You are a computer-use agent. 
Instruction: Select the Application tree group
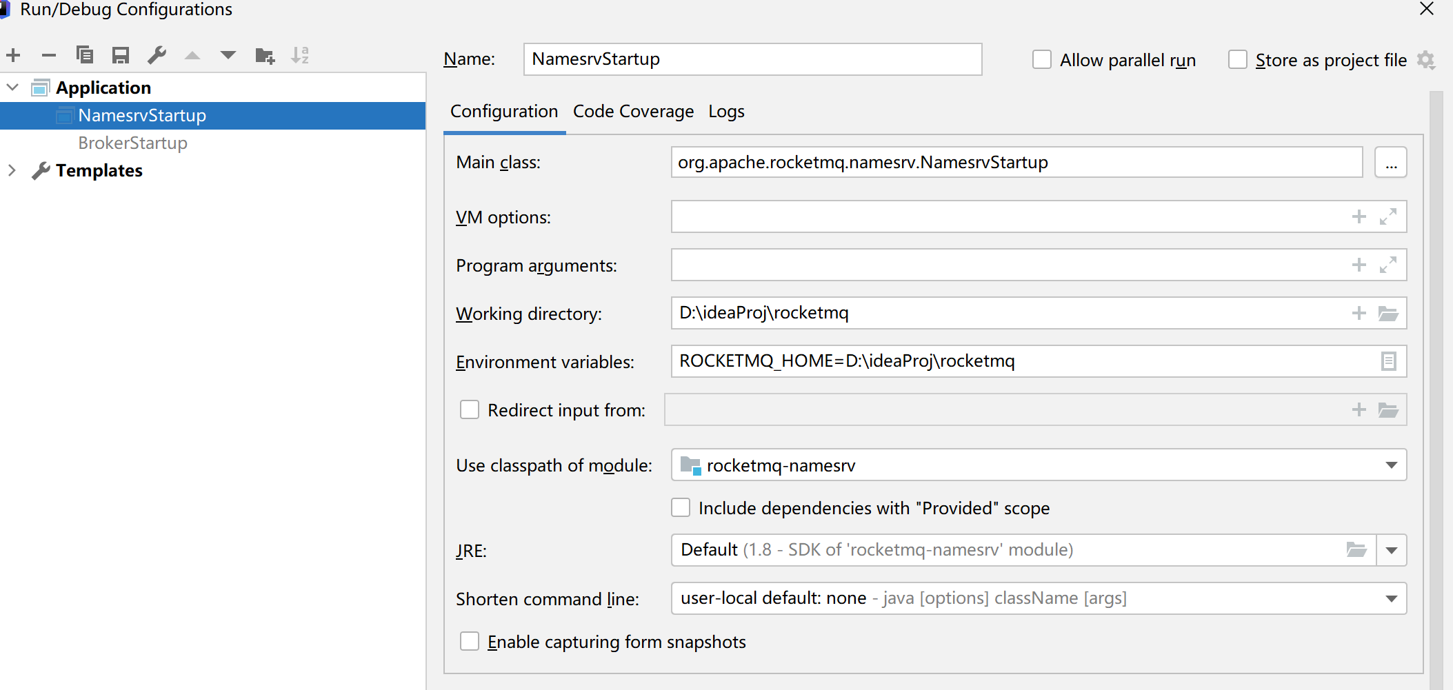(x=103, y=88)
